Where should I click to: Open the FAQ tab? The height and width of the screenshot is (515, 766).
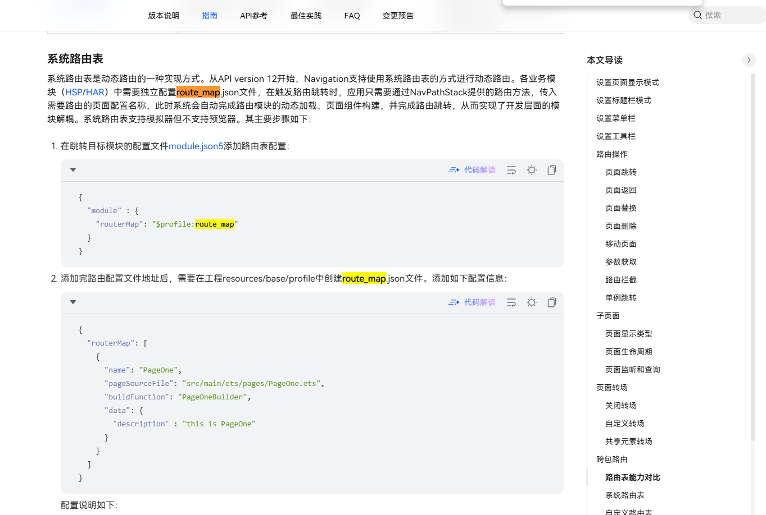point(352,16)
